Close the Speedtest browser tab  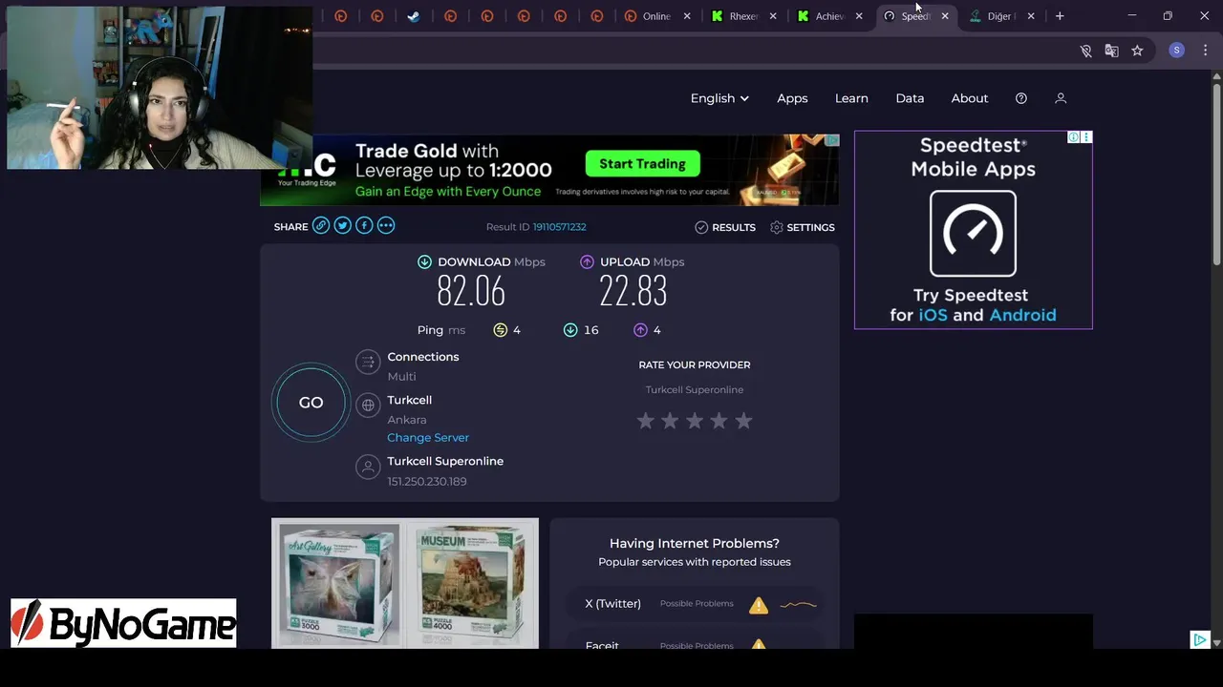point(945,16)
